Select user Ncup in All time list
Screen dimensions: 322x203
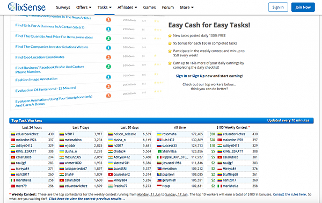tap(166, 186)
